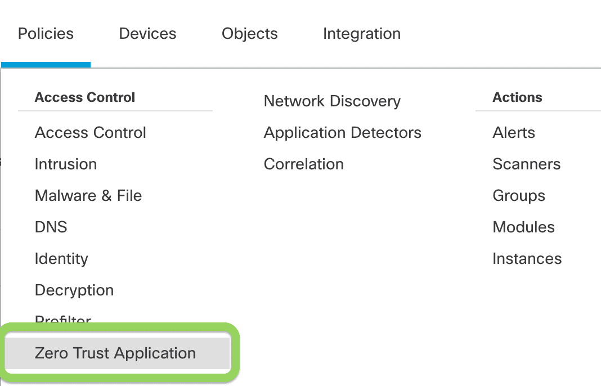Select Access Control policies
The height and width of the screenshot is (386, 601).
[x=90, y=132]
